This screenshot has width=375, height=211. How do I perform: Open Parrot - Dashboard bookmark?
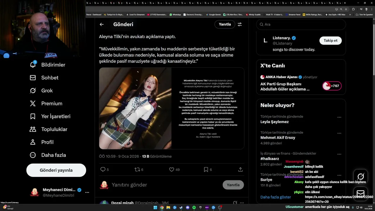pyautogui.click(x=94, y=15)
